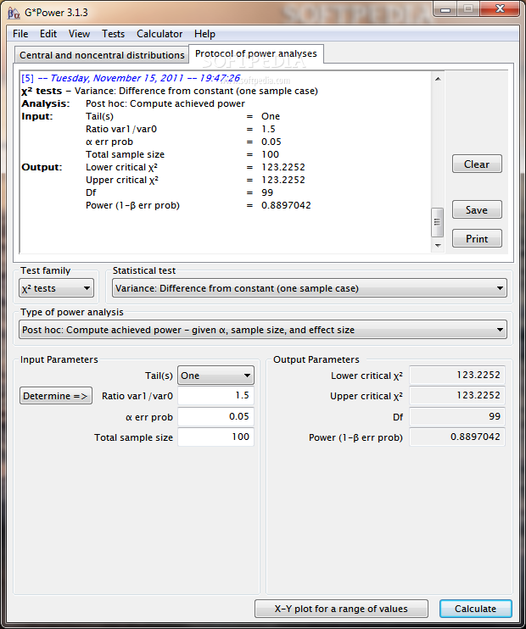
Task: Close the G*Power window
Action: point(500,9)
